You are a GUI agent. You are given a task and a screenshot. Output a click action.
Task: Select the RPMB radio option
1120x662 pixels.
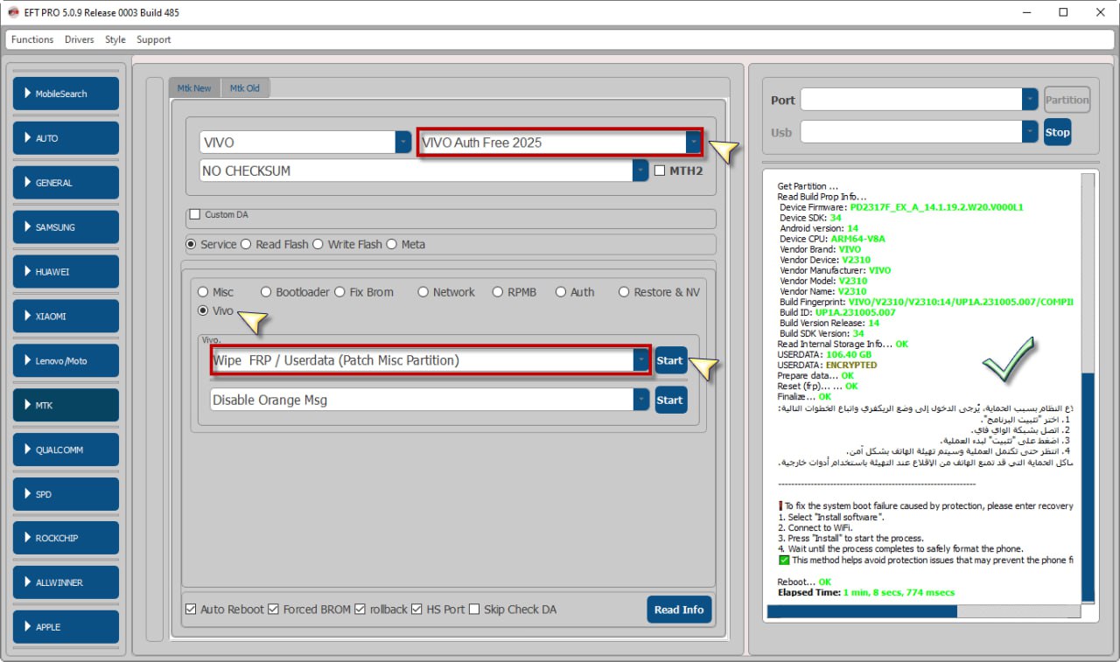[x=498, y=292]
